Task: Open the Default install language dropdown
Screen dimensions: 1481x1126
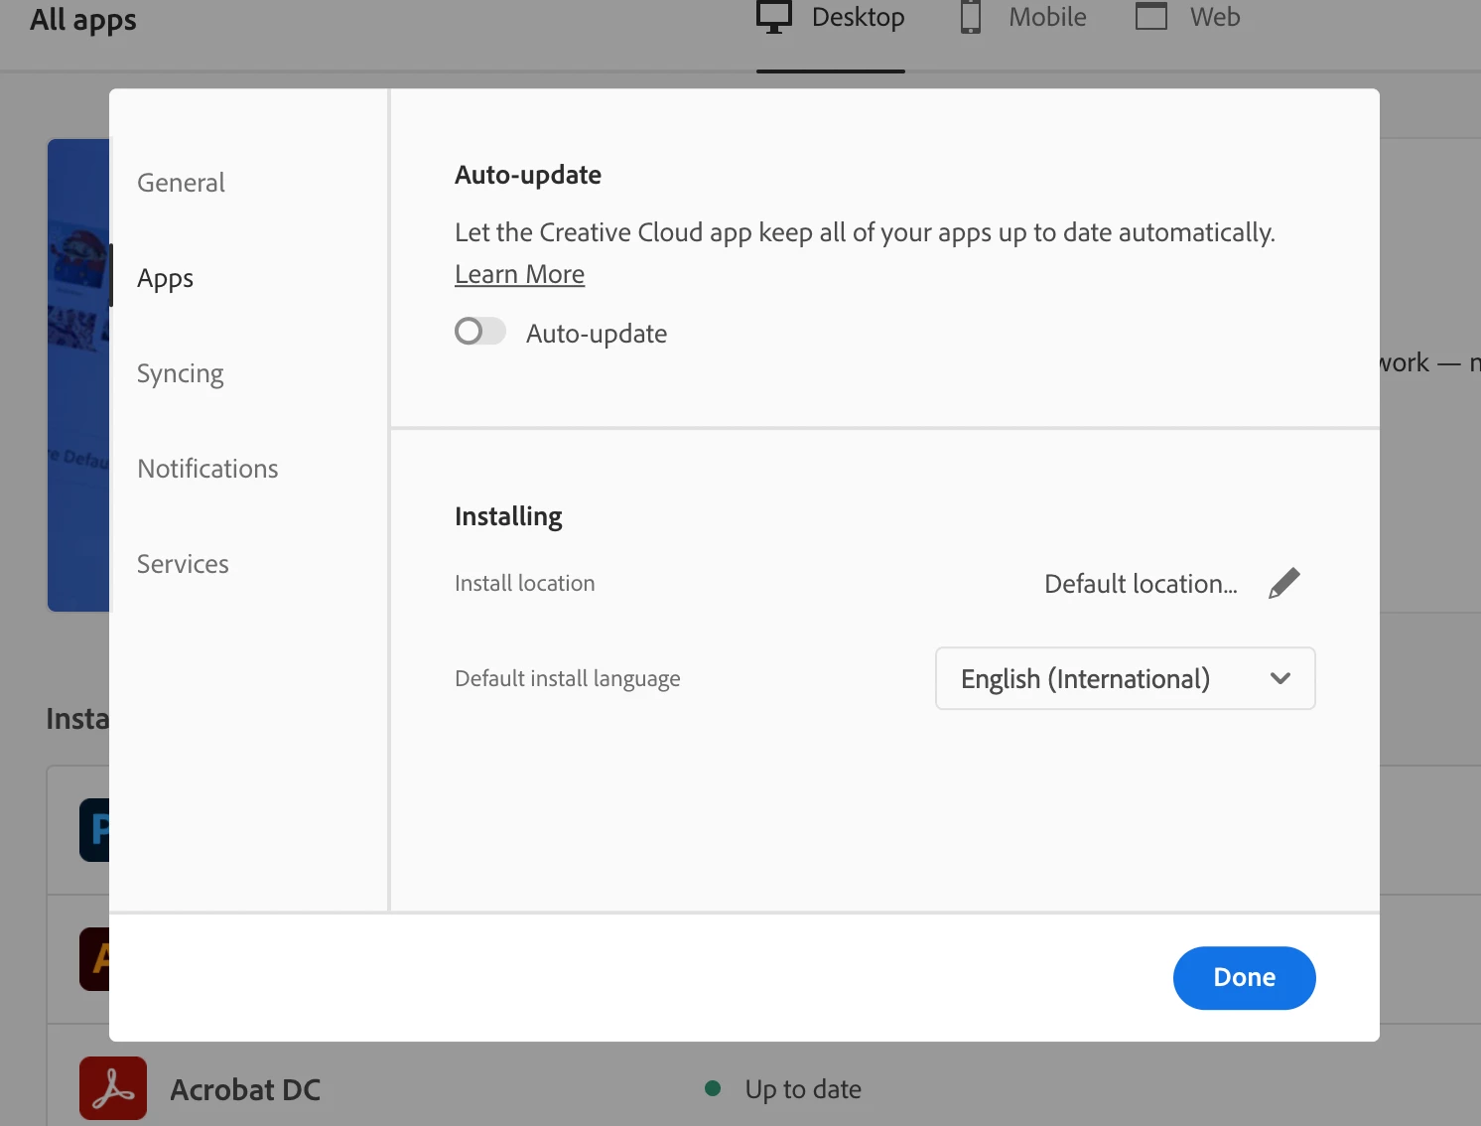Action: click(x=1125, y=678)
